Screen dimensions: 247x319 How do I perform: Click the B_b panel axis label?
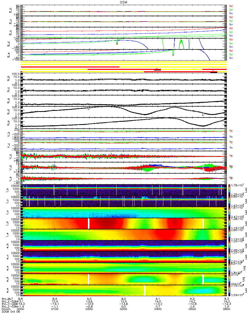point(11,10)
